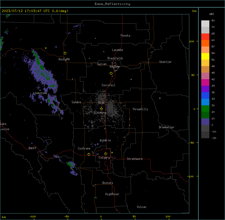
Task: Click the HighRiver city label
Action: click(x=112, y=194)
